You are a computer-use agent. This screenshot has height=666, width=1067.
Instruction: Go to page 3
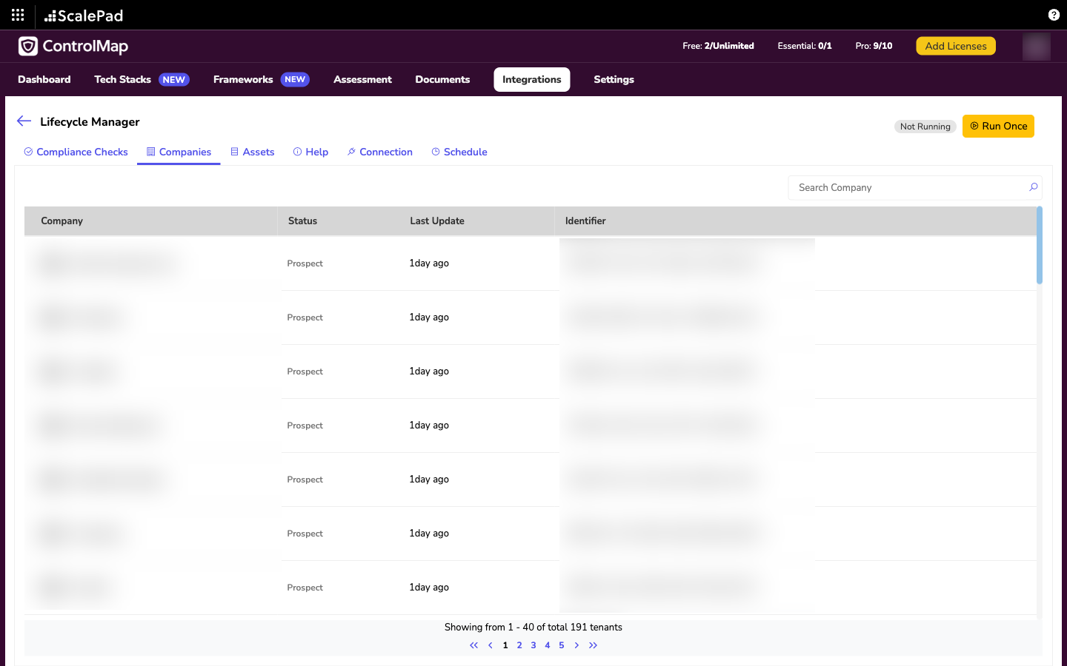point(533,645)
